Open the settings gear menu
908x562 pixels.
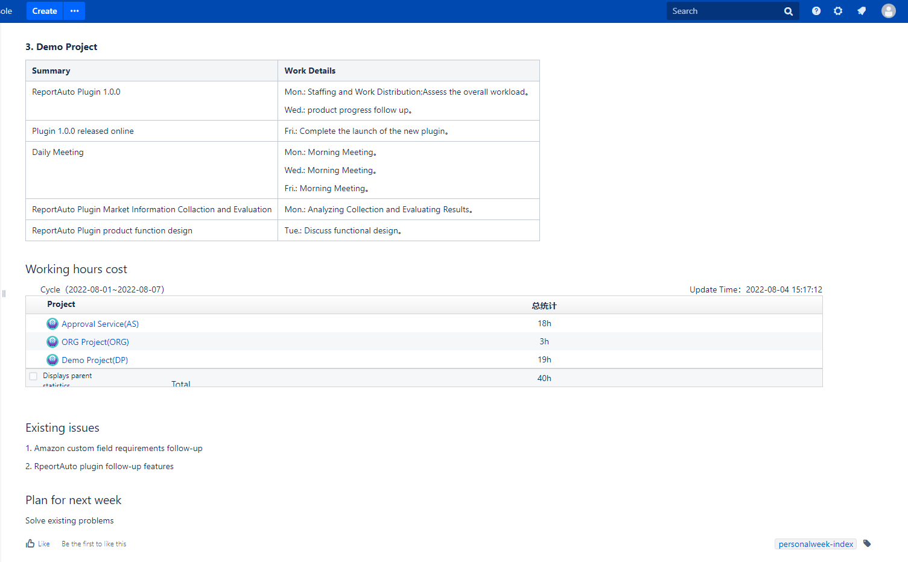coord(838,11)
